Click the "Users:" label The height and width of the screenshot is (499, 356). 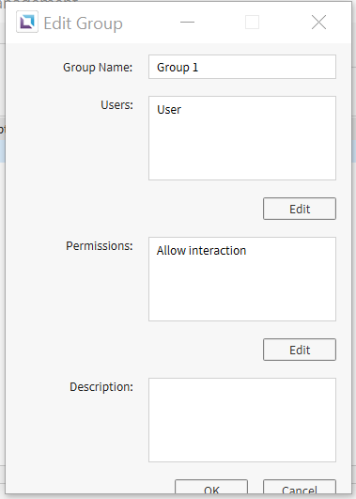tap(116, 104)
